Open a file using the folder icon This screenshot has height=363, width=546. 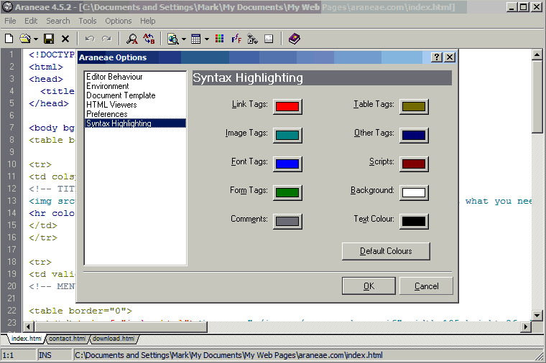(x=25, y=39)
